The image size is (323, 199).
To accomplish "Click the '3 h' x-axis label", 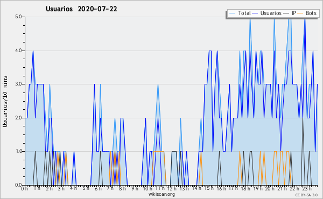I will coord(61,188).
